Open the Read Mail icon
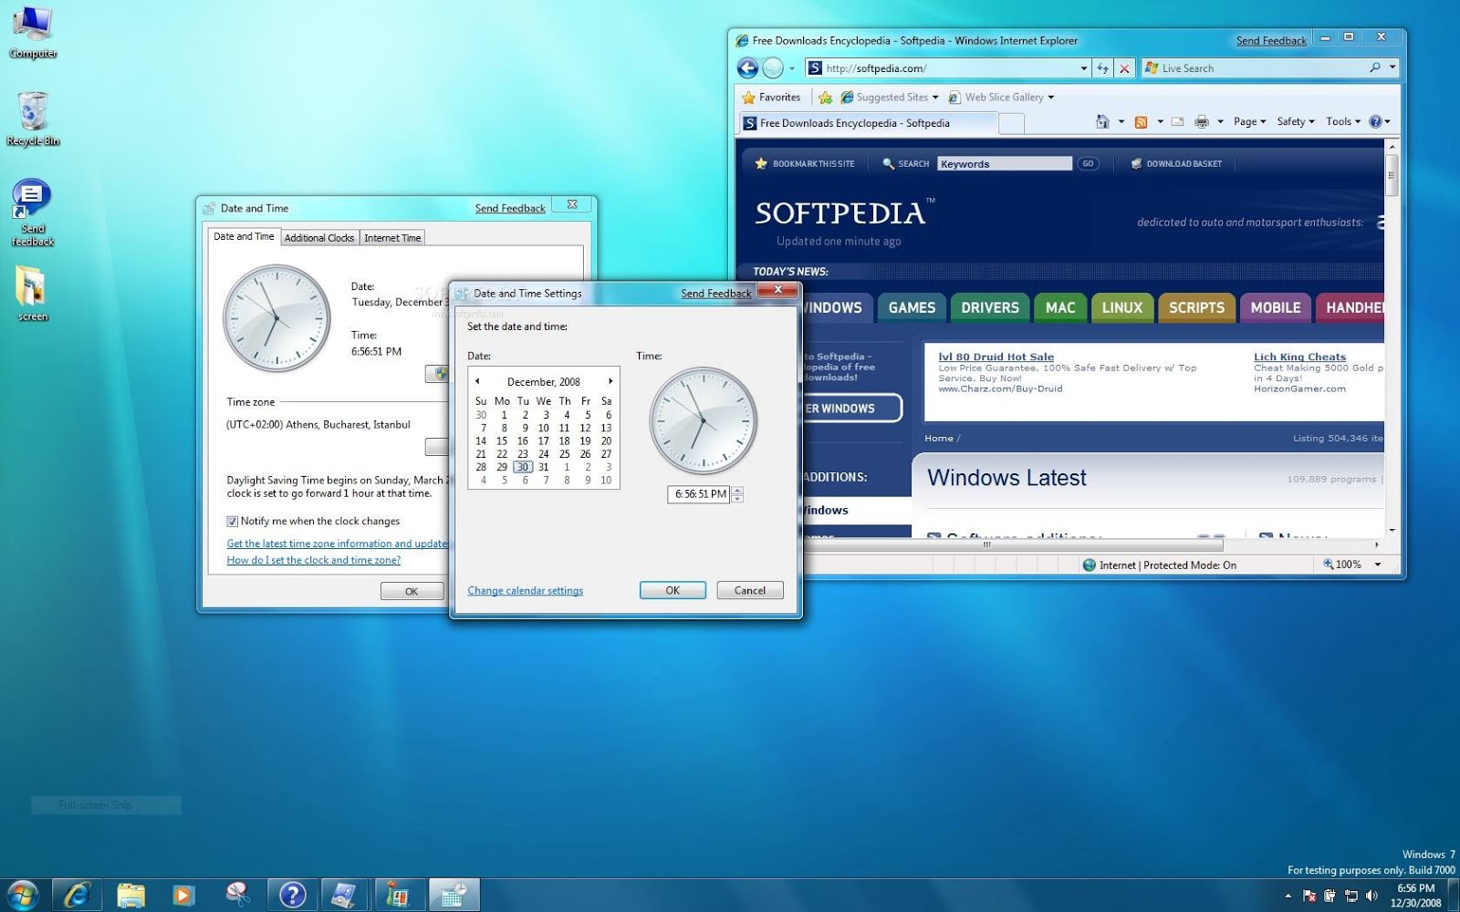Screen dimensions: 1460x912 coord(1177,121)
